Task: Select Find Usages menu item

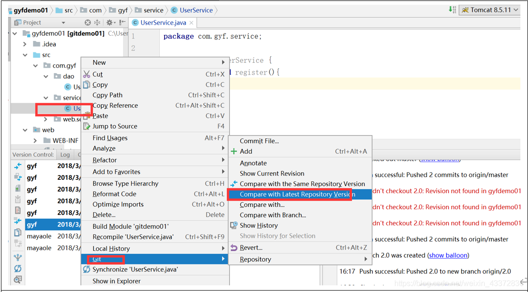Action: pyautogui.click(x=155, y=138)
